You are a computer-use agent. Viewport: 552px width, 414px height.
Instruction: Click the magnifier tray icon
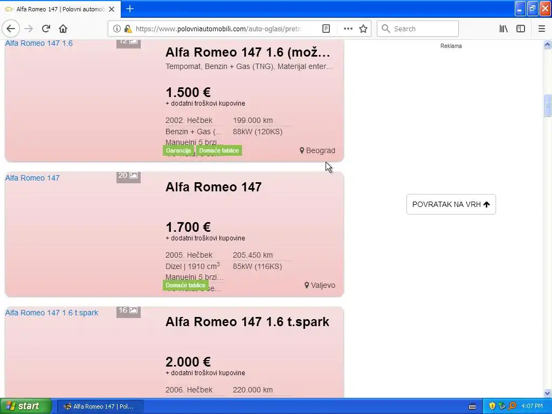pyautogui.click(x=512, y=406)
